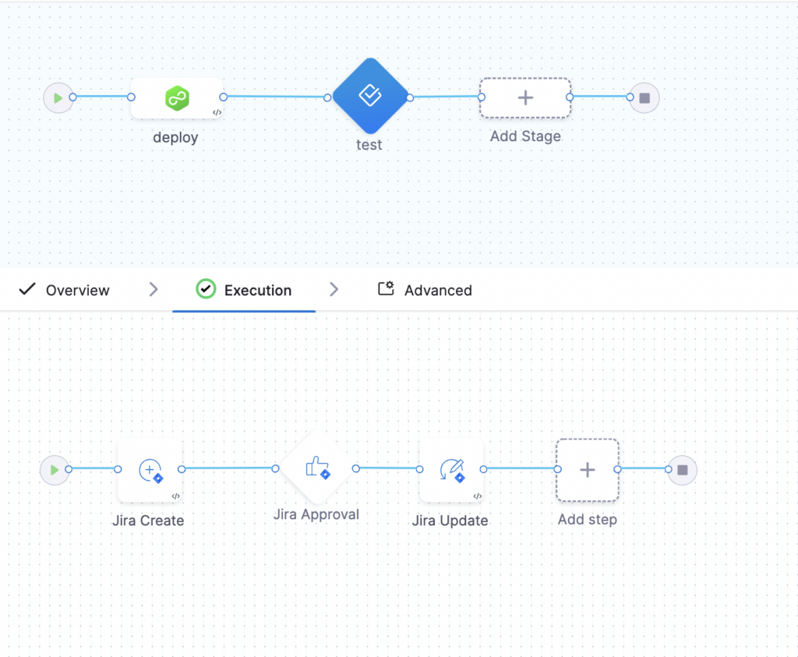
Task: Select the test approval stage diamond
Action: click(370, 96)
